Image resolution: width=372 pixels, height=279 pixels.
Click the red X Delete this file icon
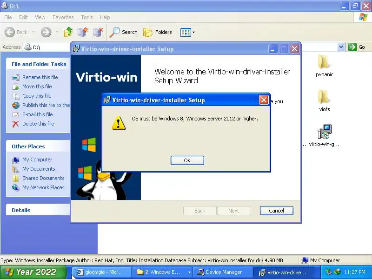[x=16, y=124]
